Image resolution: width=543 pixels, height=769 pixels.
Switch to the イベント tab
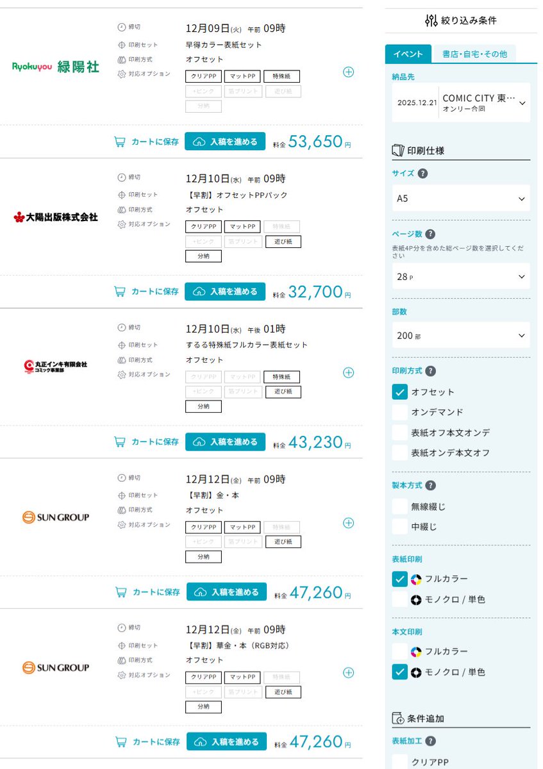tap(408, 54)
